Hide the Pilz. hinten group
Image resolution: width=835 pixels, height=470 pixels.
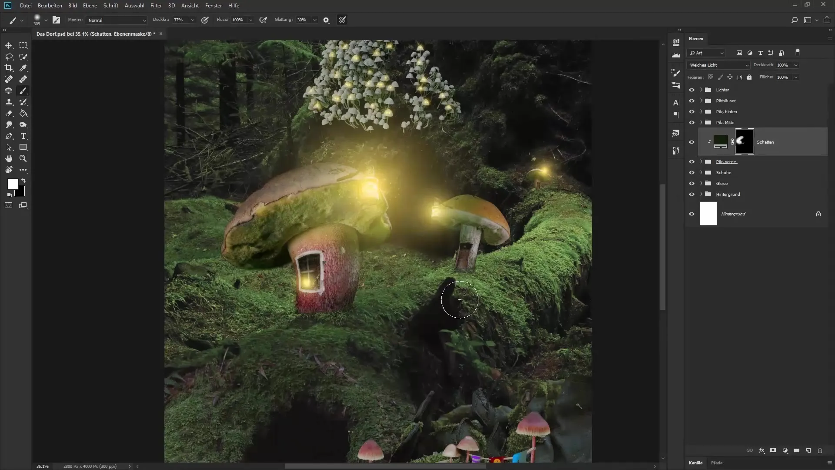click(x=691, y=111)
